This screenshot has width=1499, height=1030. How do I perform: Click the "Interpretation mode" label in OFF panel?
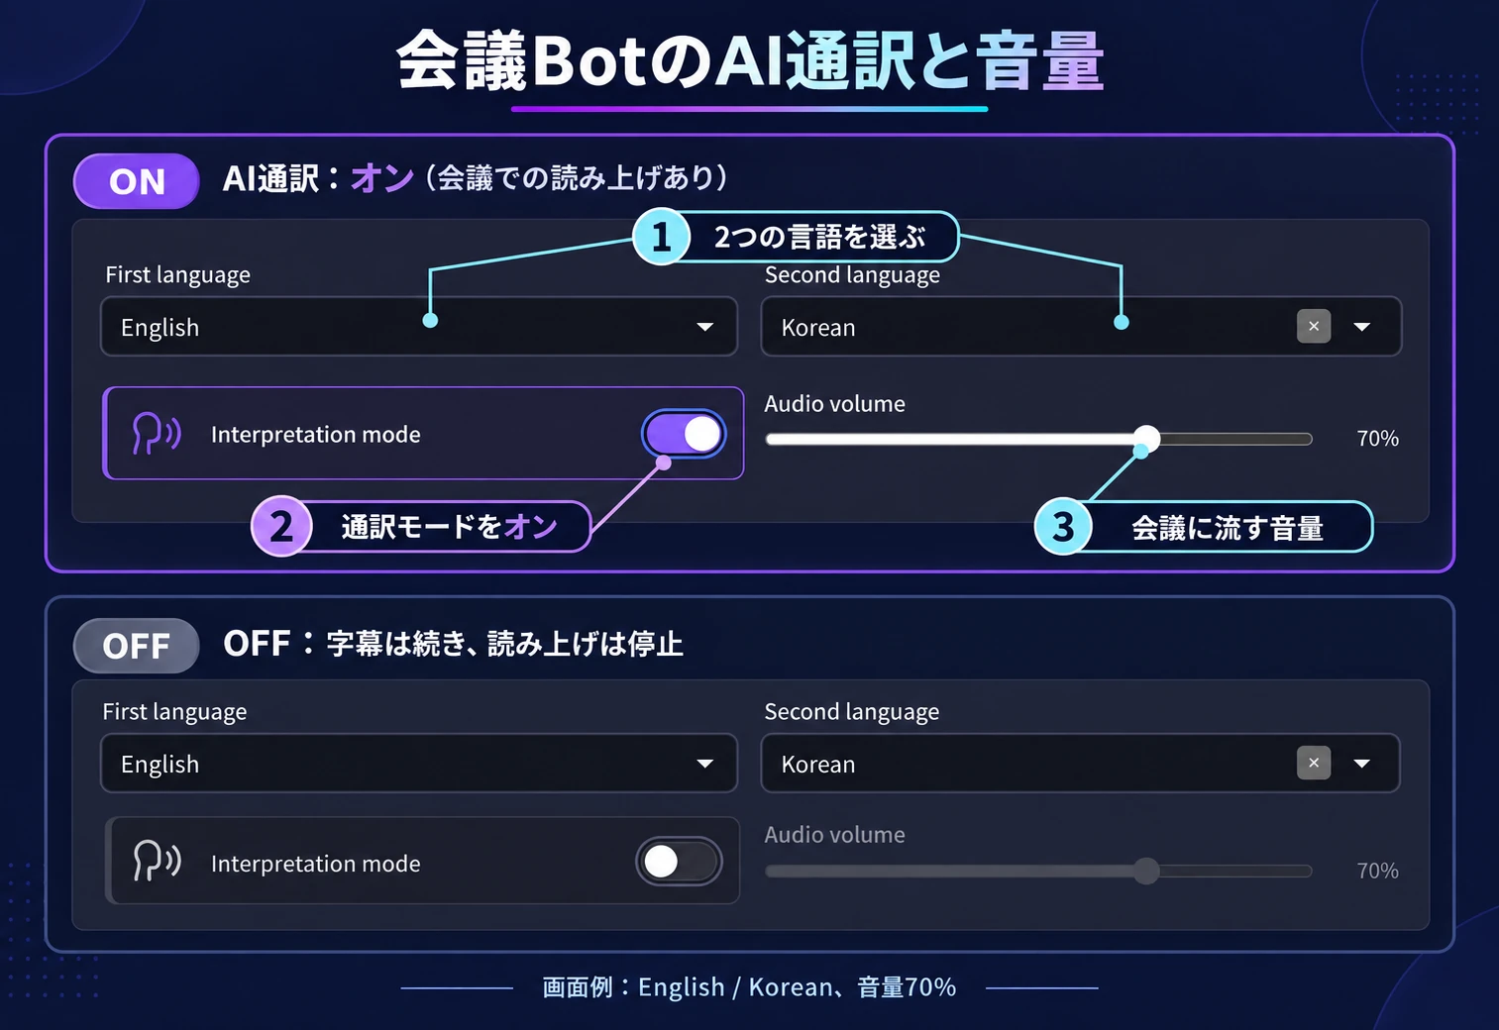pyautogui.click(x=315, y=864)
